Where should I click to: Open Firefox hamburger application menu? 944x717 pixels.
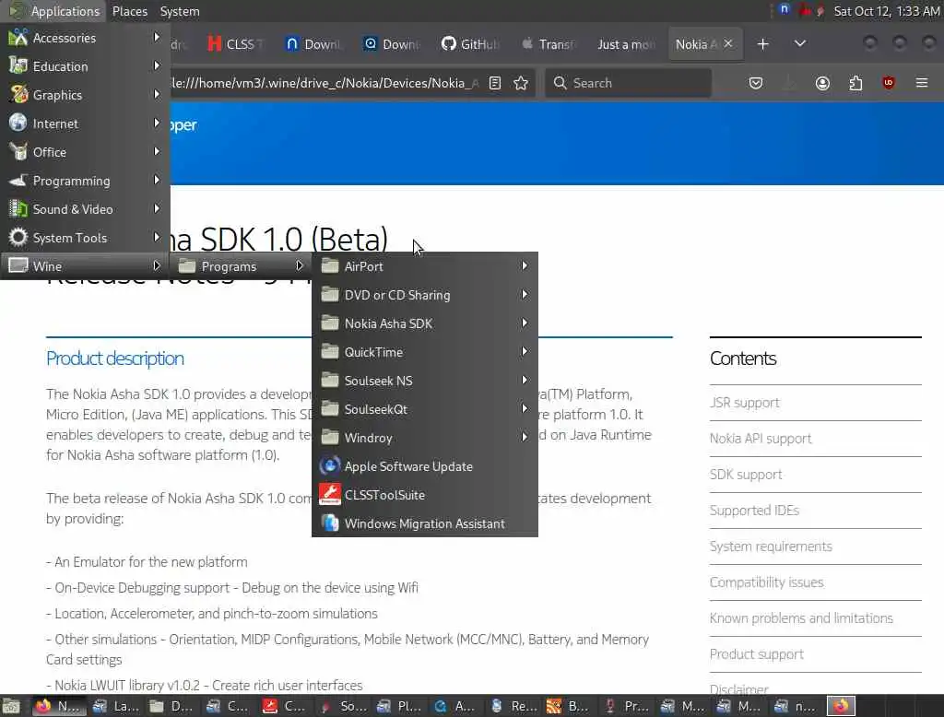pos(922,83)
